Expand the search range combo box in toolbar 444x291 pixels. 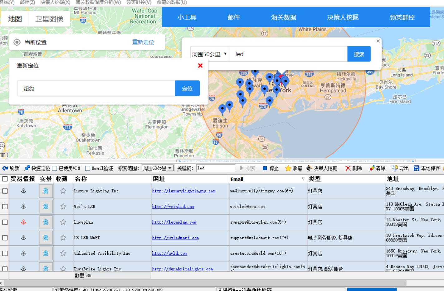point(170,168)
